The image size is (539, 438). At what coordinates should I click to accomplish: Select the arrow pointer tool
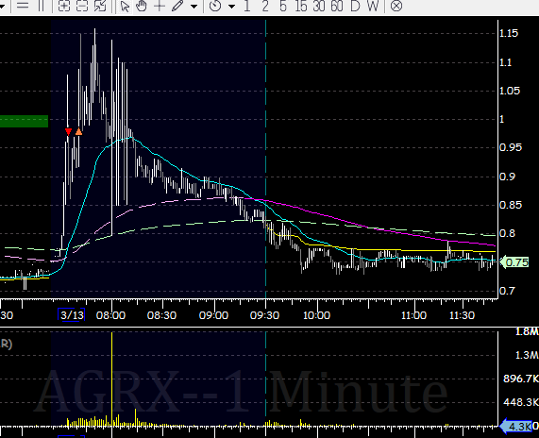coord(126,7)
